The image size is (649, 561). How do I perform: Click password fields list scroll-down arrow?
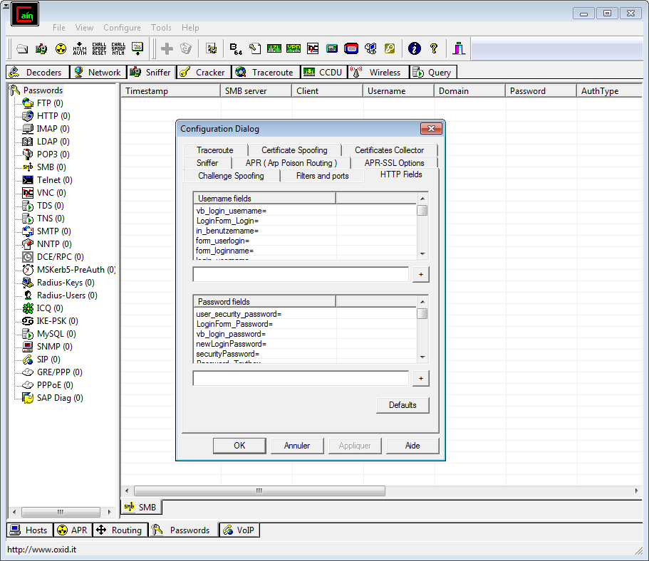pos(422,357)
